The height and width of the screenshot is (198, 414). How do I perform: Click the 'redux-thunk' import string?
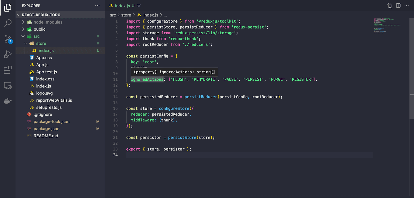point(183,39)
